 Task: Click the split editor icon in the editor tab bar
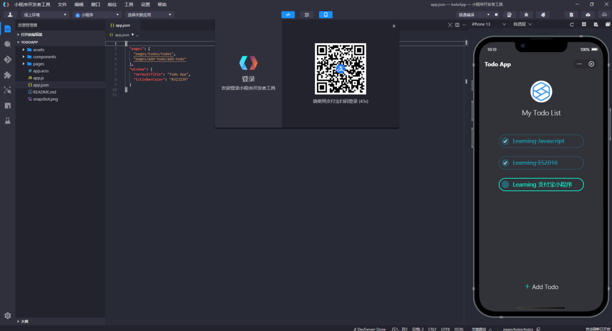(x=457, y=25)
